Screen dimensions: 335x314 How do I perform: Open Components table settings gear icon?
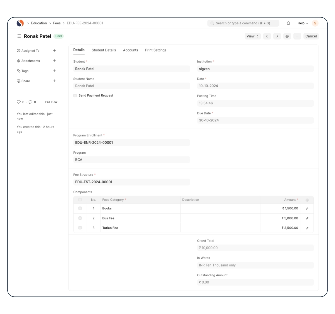click(307, 200)
